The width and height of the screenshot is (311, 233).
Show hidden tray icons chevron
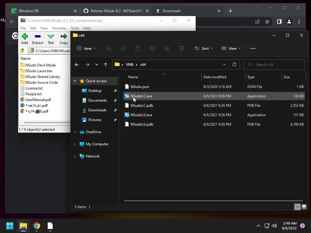pos(258,226)
